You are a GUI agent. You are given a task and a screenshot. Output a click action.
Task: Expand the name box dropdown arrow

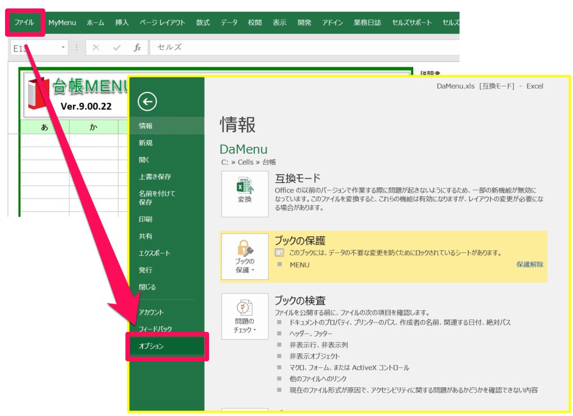coord(63,47)
